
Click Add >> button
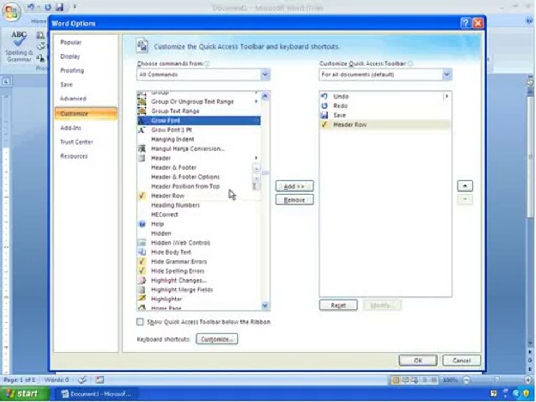point(294,186)
